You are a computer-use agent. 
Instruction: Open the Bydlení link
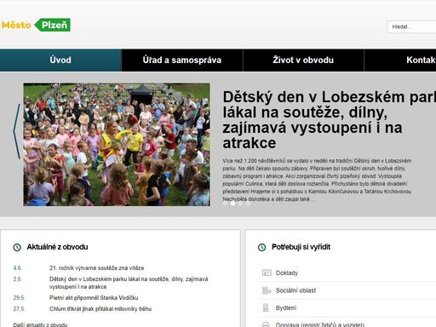tap(286, 307)
